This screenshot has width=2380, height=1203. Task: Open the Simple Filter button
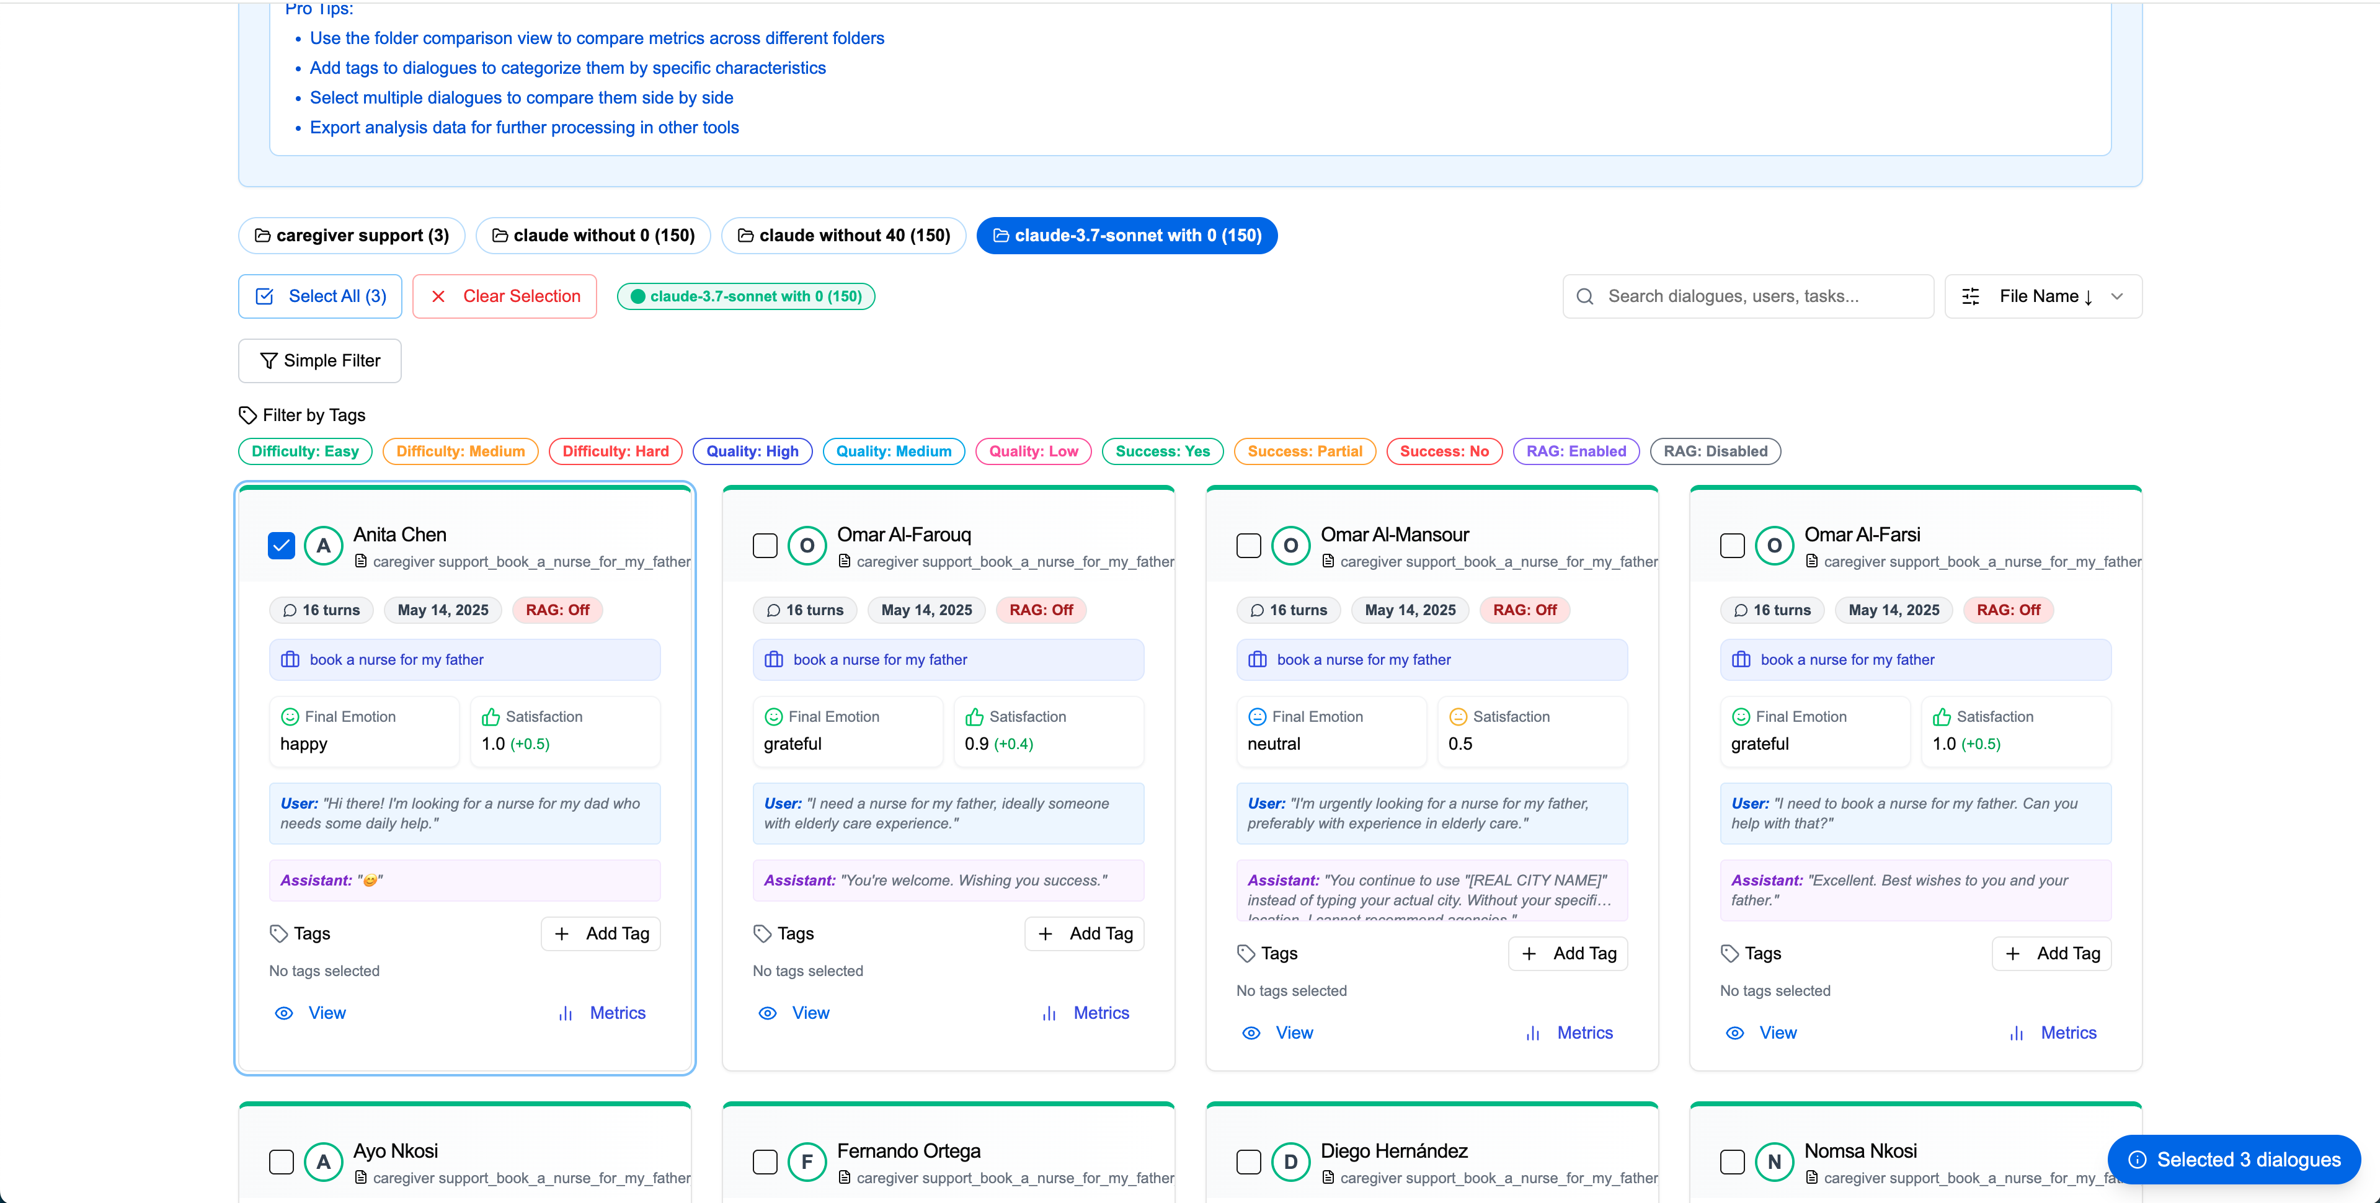point(320,360)
